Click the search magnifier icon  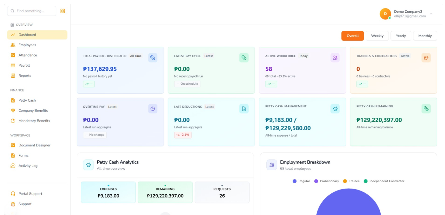click(x=12, y=11)
